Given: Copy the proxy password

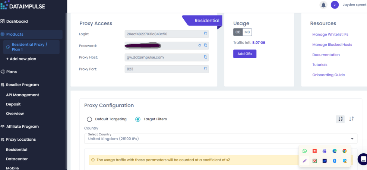Looking at the screenshot, I should click(206, 45).
